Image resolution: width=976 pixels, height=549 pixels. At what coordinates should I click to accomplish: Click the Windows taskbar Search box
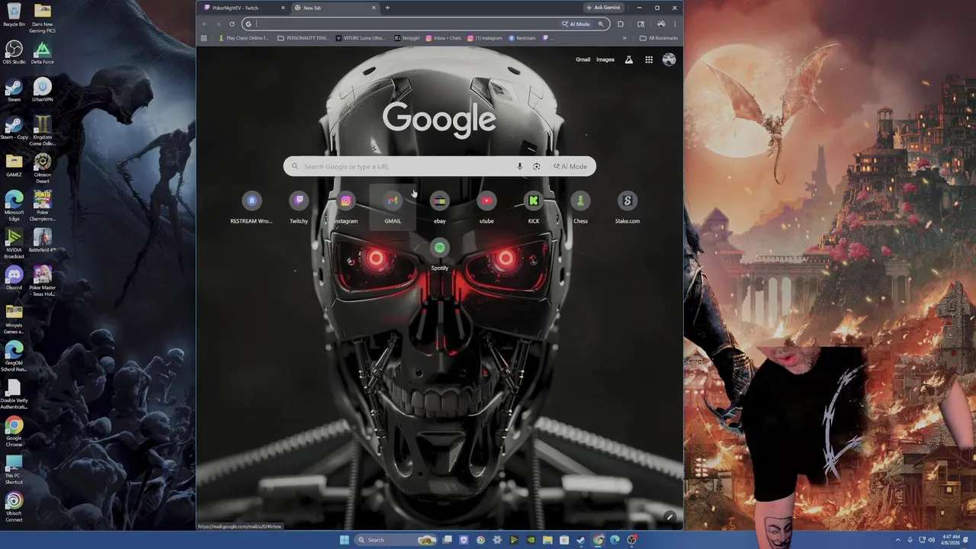click(394, 540)
